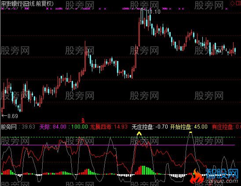Viewport: 241px width, 186px height.
Task: Select the 有庄控盘 indicator label
Action: (226, 127)
